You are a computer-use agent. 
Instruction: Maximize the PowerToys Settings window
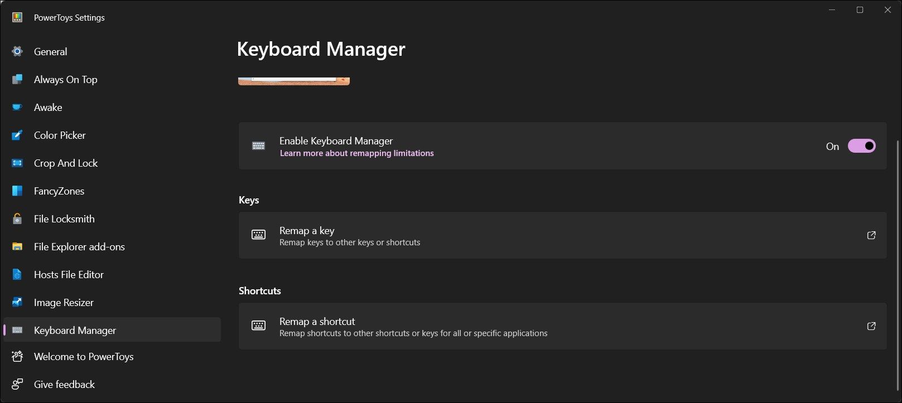coord(860,10)
